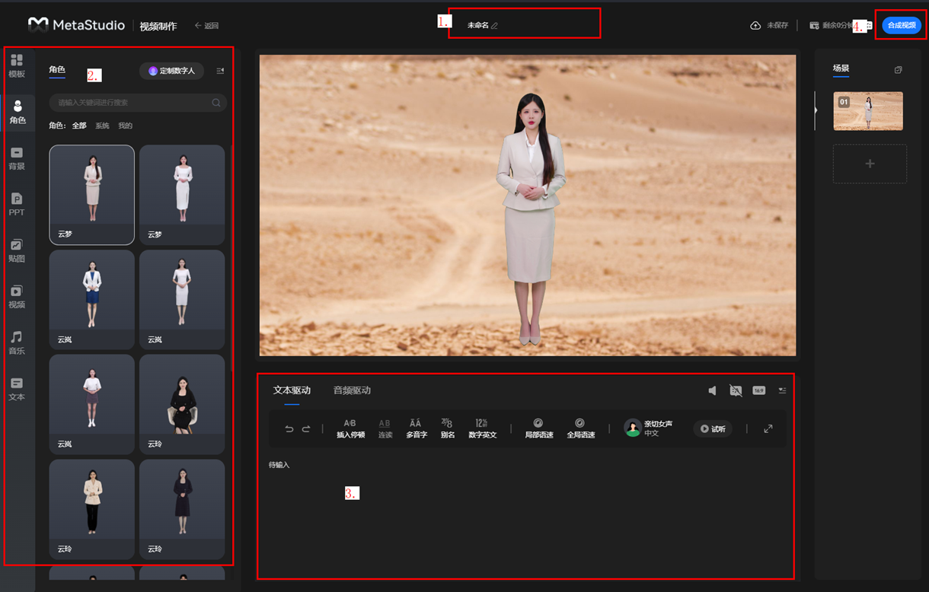Adjust 全局语速 global speech speed
The image size is (929, 592).
coord(580,428)
